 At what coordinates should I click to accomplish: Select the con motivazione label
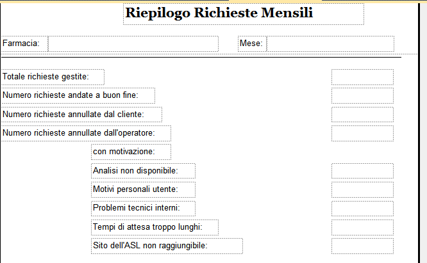[x=131, y=152]
